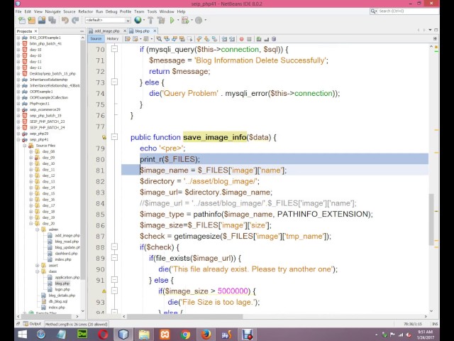454x341 pixels.
Task: Click the New File toolbar icon
Action: pos(22,21)
